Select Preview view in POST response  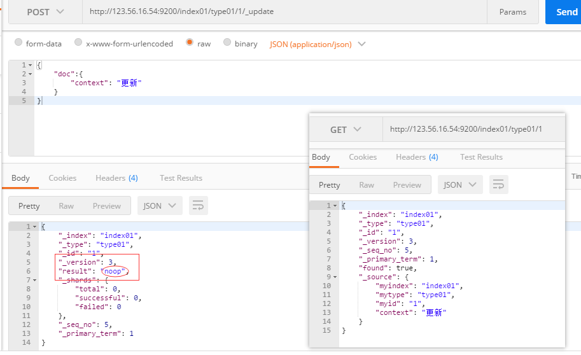[x=107, y=206]
